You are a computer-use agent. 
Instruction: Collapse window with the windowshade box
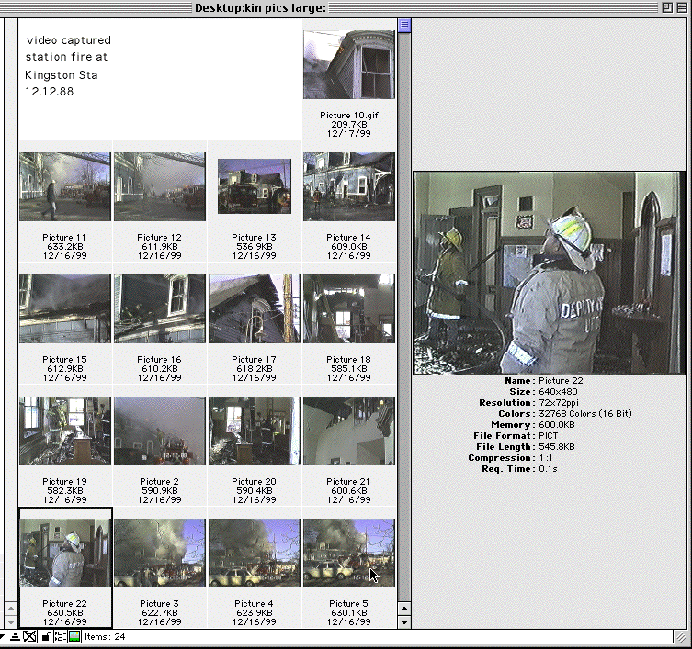click(683, 7)
